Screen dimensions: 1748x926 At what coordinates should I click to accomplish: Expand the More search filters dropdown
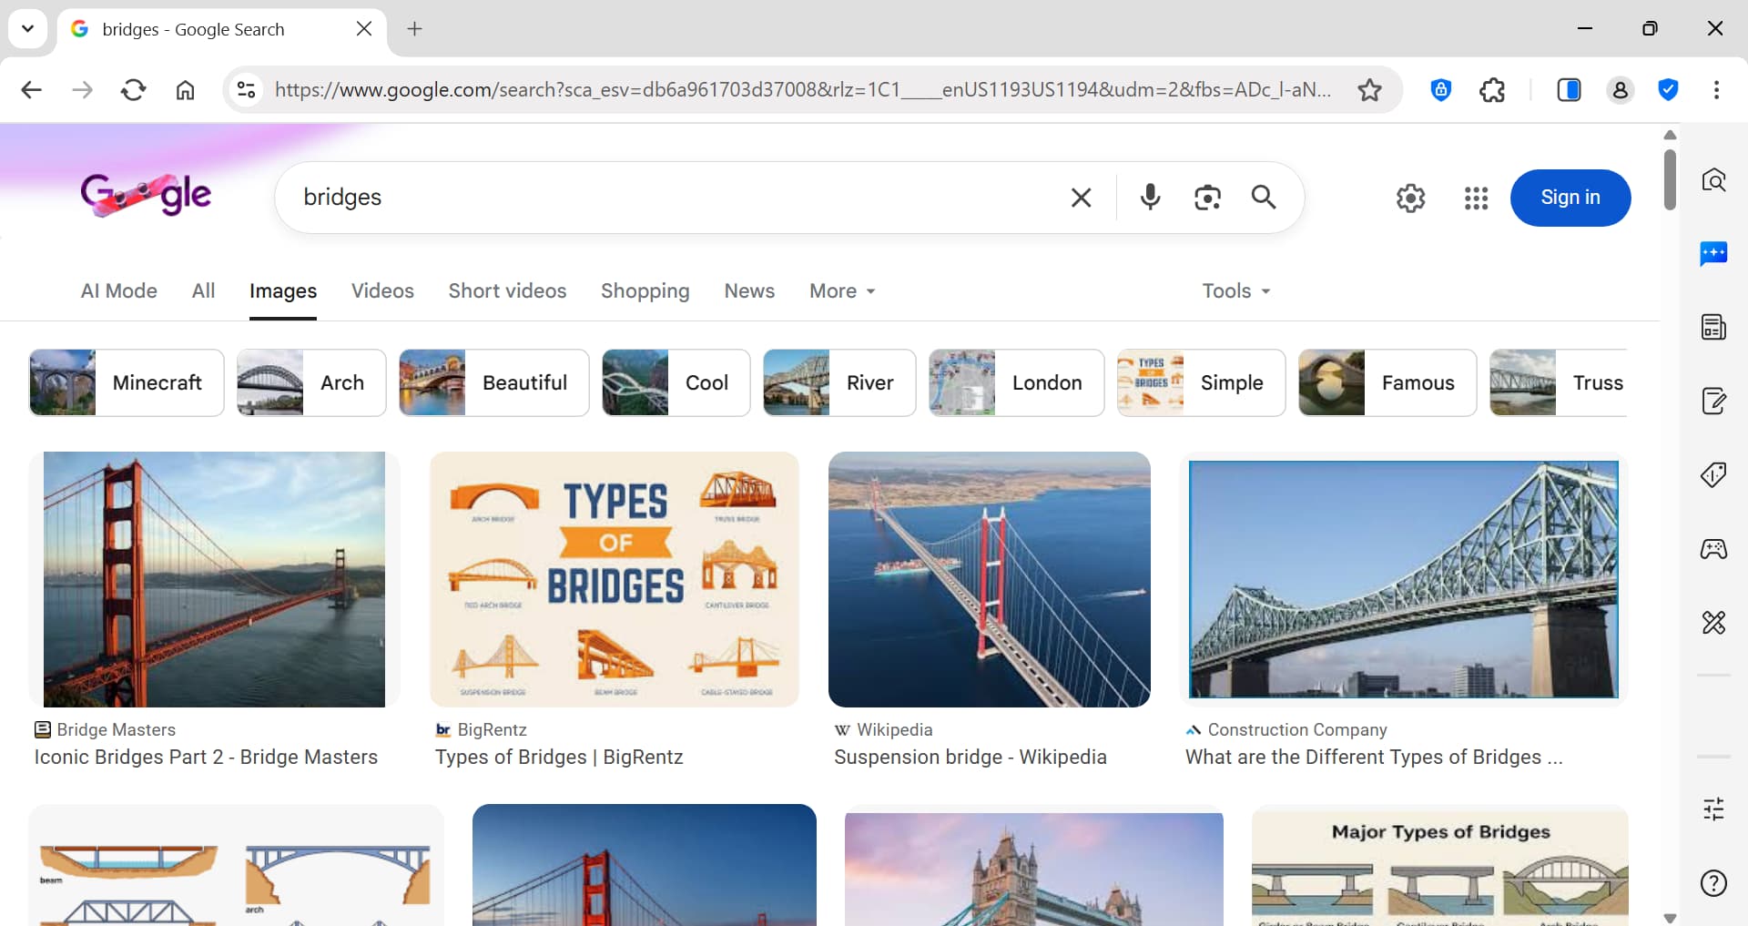pos(842,290)
